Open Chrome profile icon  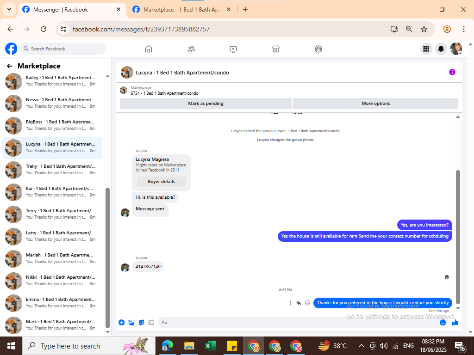click(x=447, y=29)
